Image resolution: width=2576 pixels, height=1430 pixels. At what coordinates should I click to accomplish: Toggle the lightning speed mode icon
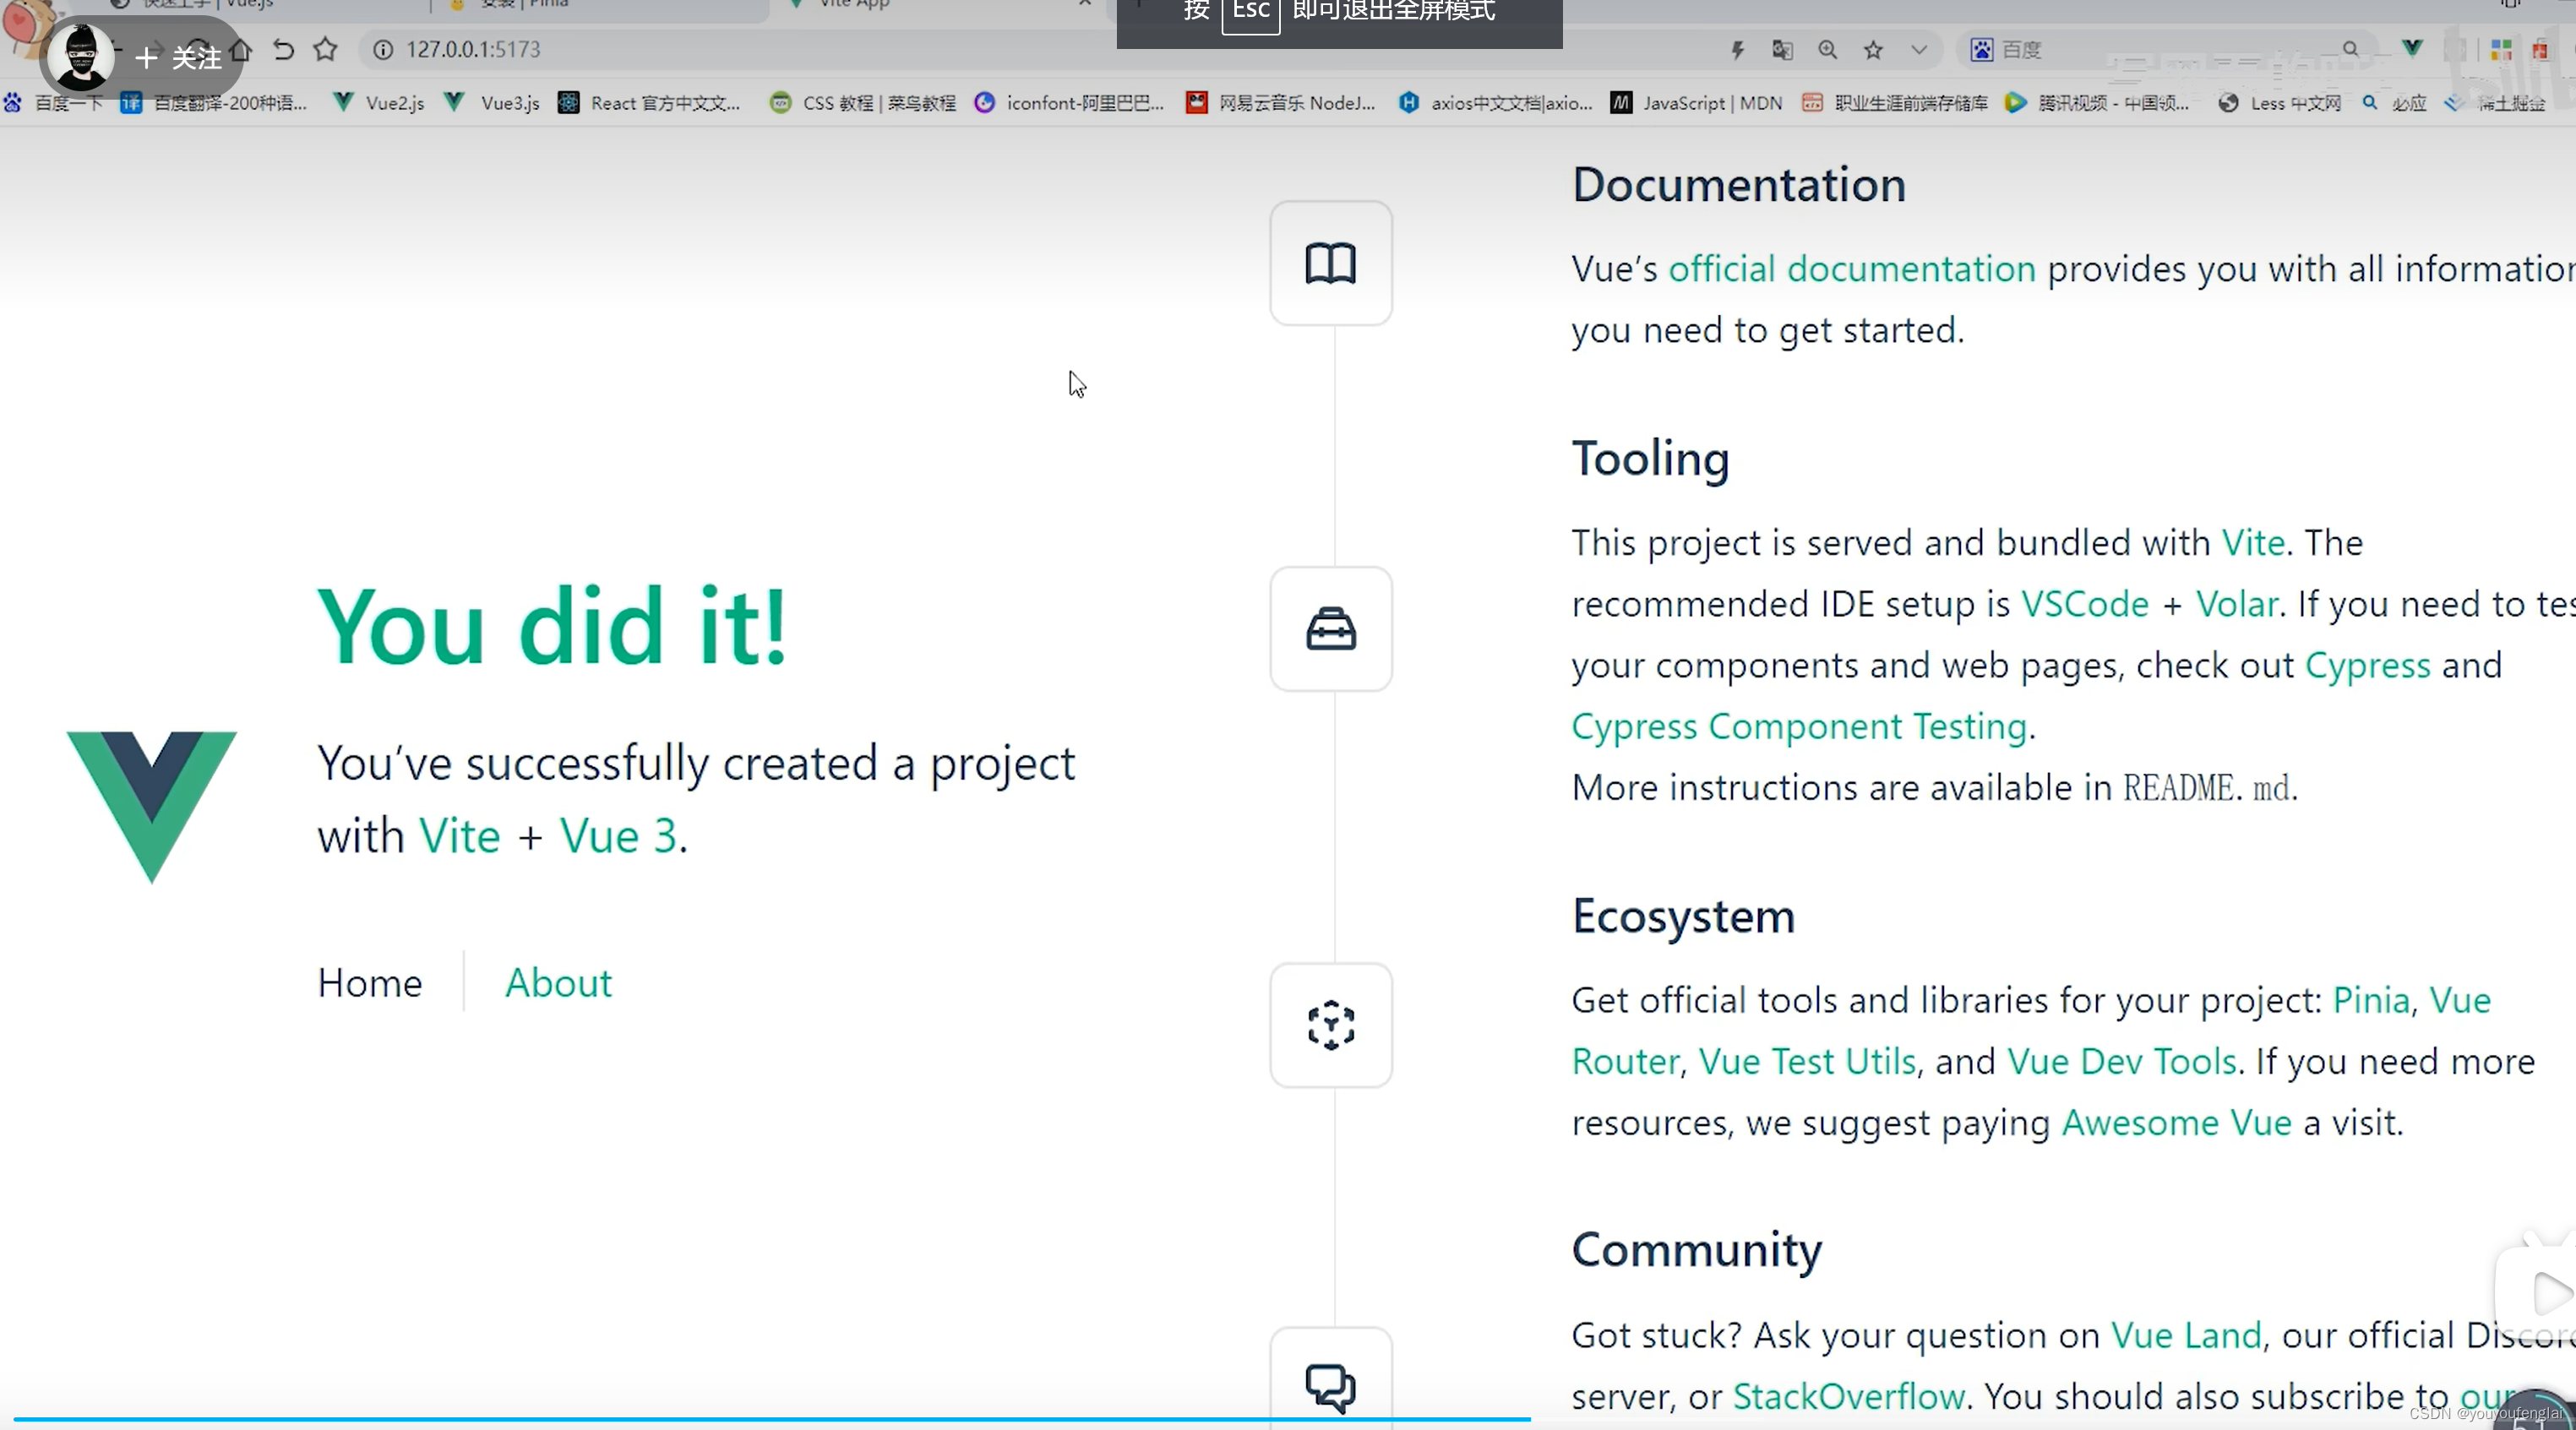click(1738, 49)
